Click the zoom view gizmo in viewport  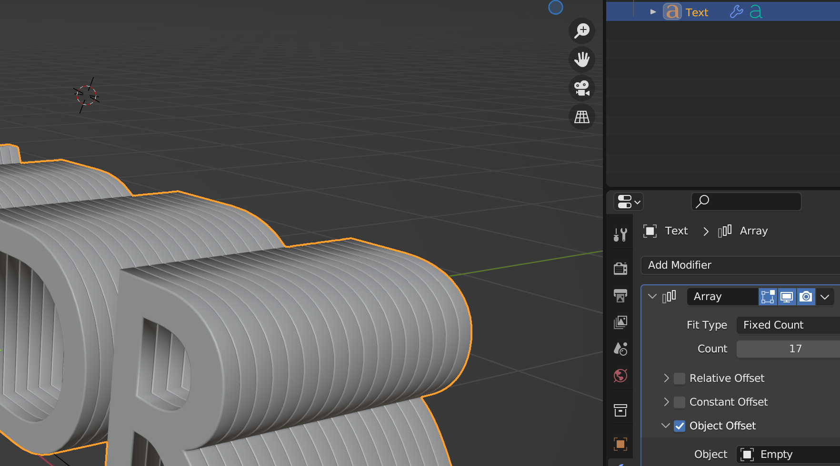tap(581, 31)
